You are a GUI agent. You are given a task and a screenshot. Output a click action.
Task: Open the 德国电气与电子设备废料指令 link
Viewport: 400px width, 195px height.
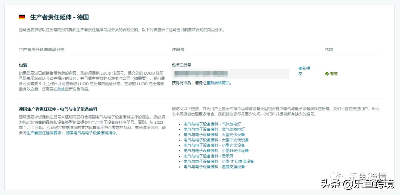[x=91, y=133]
